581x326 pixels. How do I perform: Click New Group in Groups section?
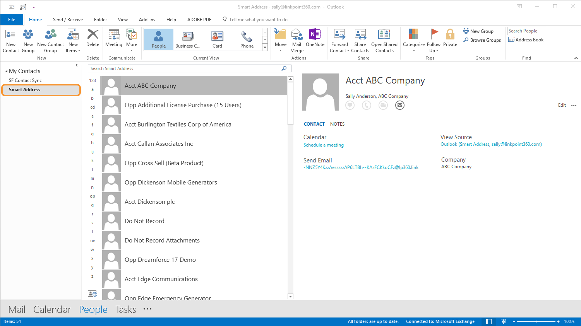(478, 31)
